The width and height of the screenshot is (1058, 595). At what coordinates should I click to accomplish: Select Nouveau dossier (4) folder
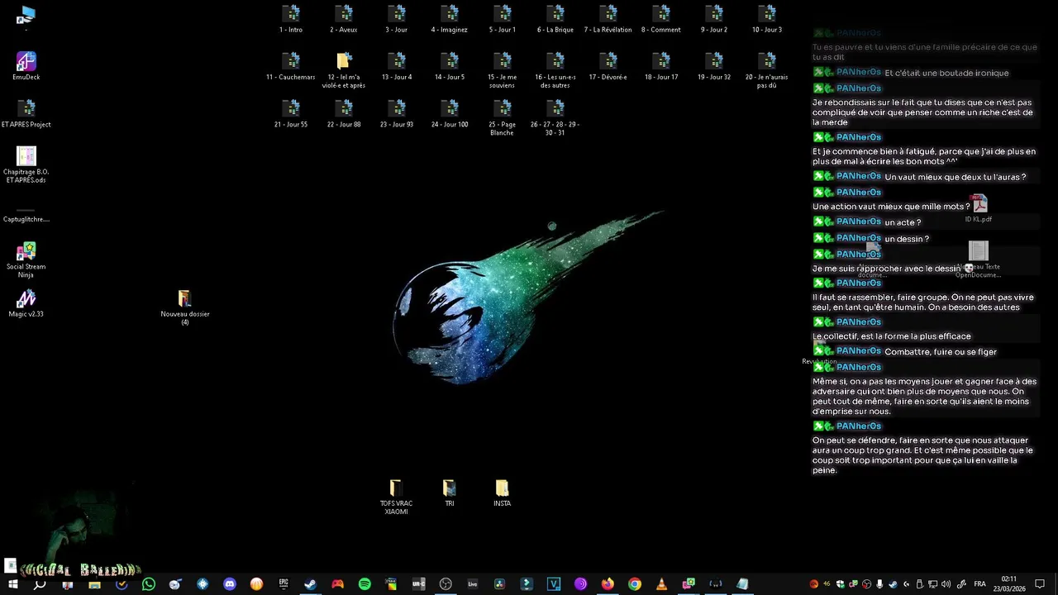pyautogui.click(x=185, y=307)
